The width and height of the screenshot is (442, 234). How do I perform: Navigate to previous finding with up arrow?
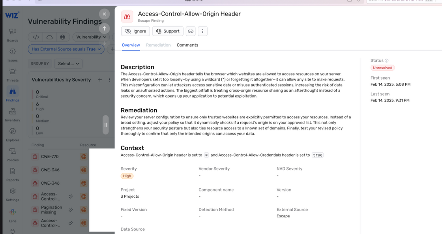click(104, 28)
